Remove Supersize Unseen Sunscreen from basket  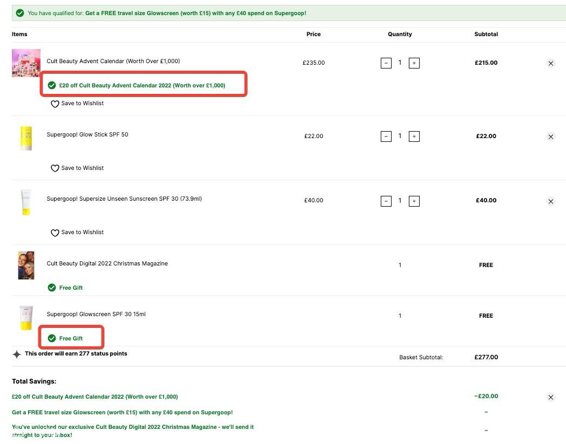tap(550, 201)
